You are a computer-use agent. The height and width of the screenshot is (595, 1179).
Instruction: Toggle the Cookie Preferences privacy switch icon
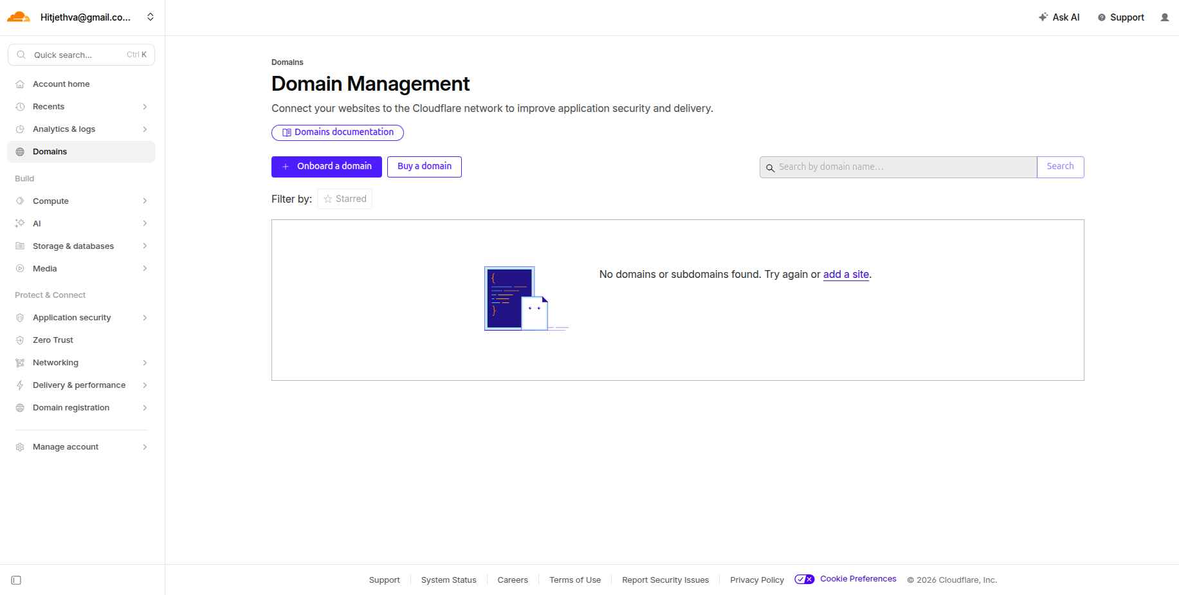[x=804, y=580]
